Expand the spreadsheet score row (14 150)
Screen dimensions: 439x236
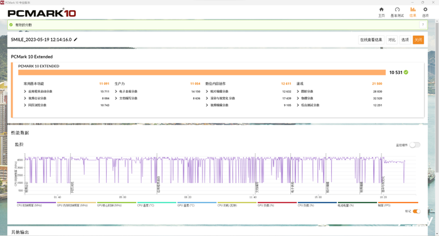coord(116,92)
